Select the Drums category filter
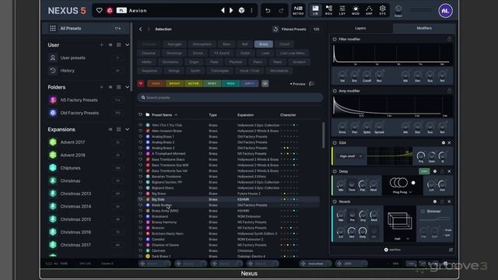This screenshot has height=280, width=498. (198, 53)
